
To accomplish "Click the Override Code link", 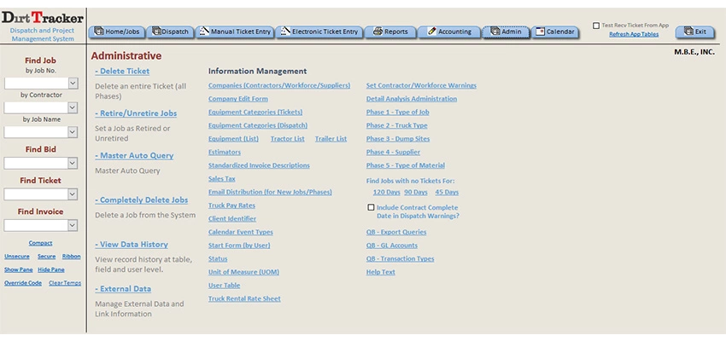I will (23, 283).
